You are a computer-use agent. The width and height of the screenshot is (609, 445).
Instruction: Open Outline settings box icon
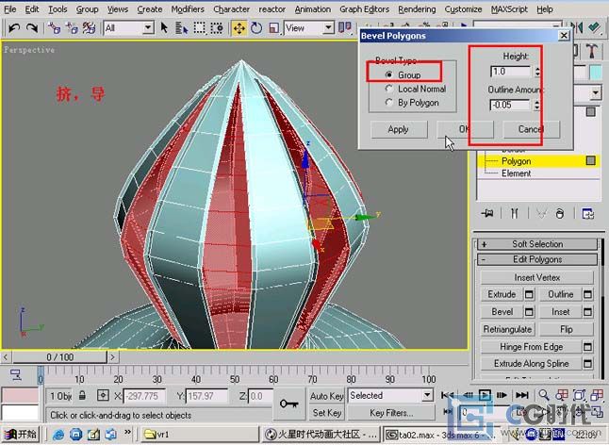(x=587, y=294)
